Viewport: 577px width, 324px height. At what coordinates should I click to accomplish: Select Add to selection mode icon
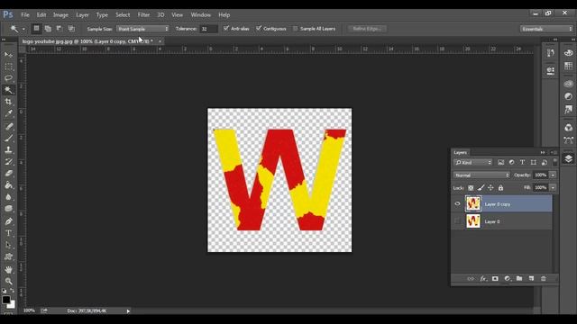tap(48, 29)
